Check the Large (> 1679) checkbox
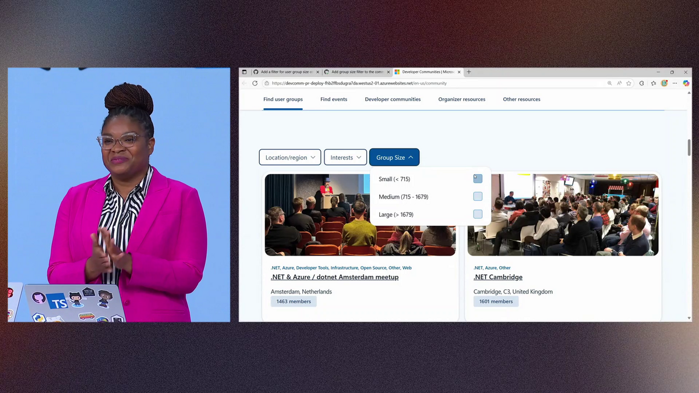This screenshot has width=699, height=393. click(x=478, y=214)
